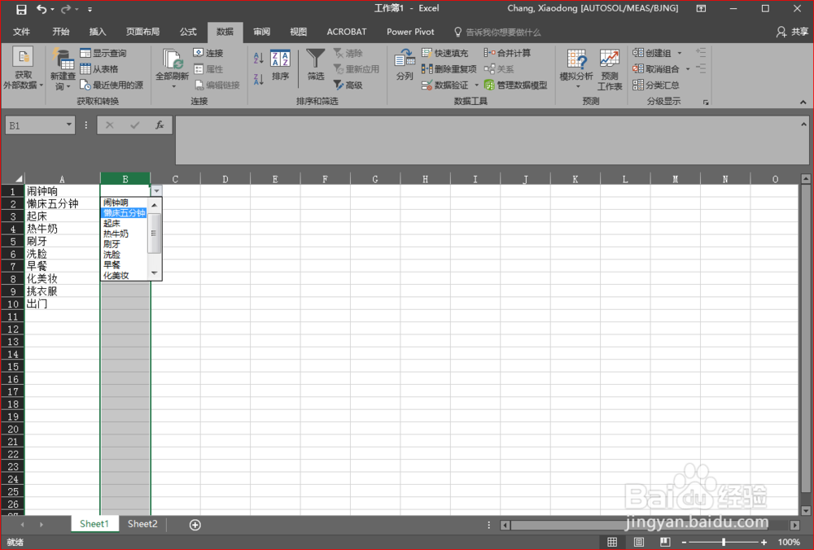Click Ungroup (取消组合) button

click(656, 69)
